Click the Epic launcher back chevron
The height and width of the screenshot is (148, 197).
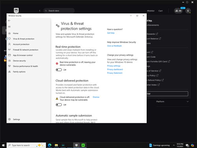[x=40, y=11]
